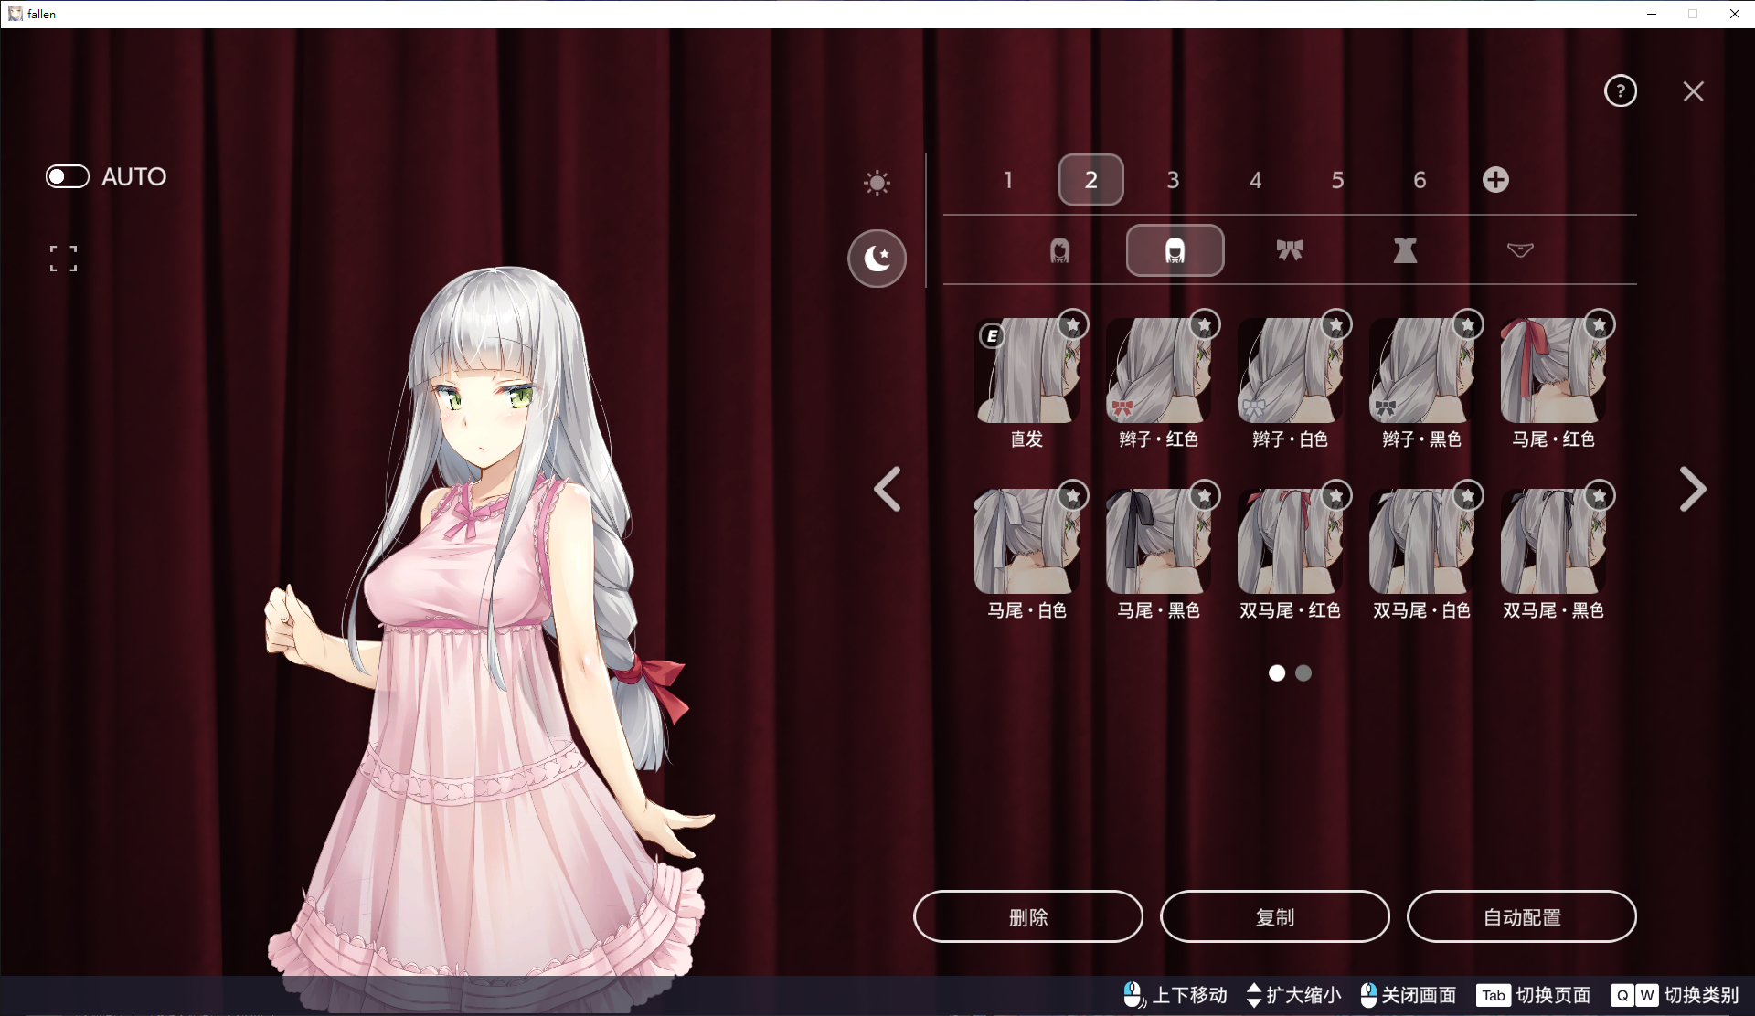Click the 自动配置 auto-configure button
1755x1016 pixels.
tap(1522, 916)
